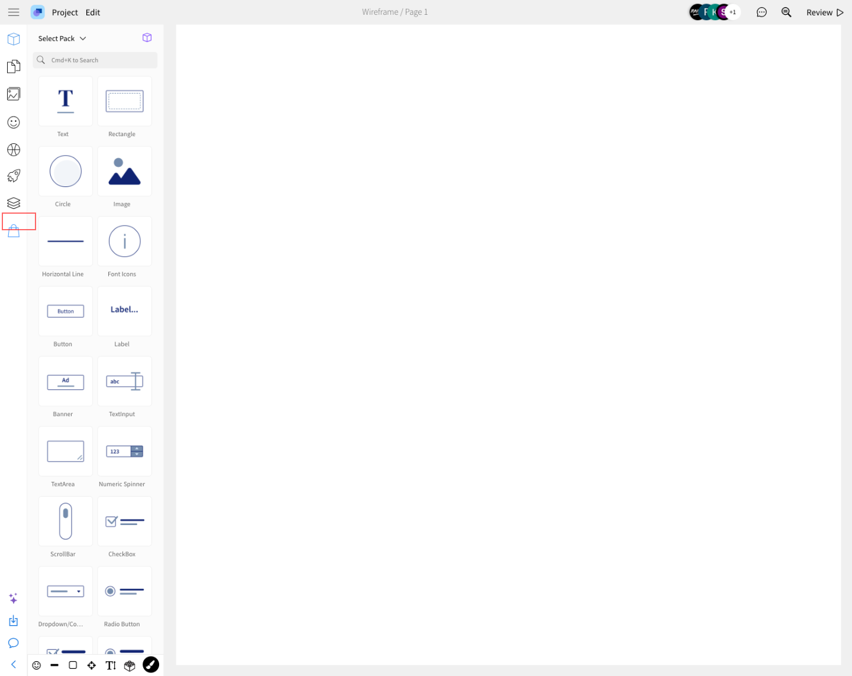Click the import download icon

pos(14,621)
